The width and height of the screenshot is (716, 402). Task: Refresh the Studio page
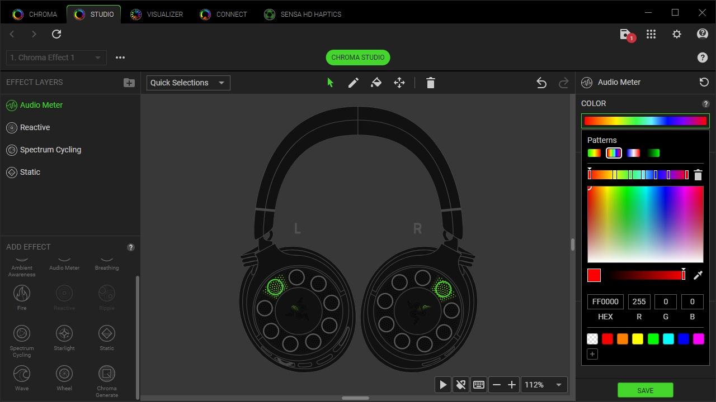[56, 34]
